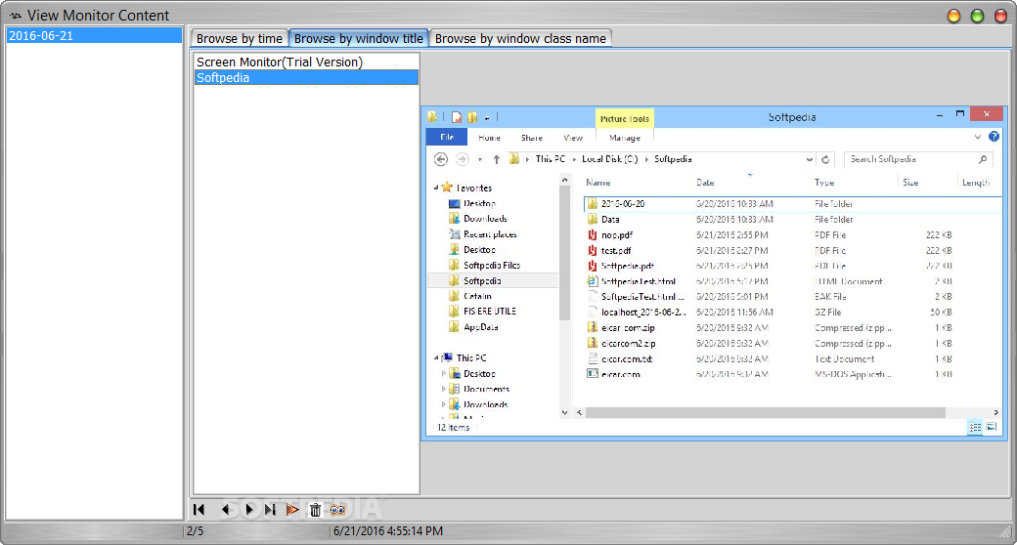Click the Data folder icon in file list
The height and width of the screenshot is (545, 1017).
(593, 219)
